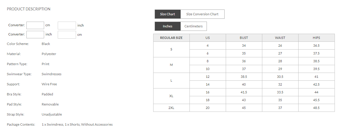The width and height of the screenshot is (345, 134).
Task: Click the inch output field in the first converter row
Action: 67,25
